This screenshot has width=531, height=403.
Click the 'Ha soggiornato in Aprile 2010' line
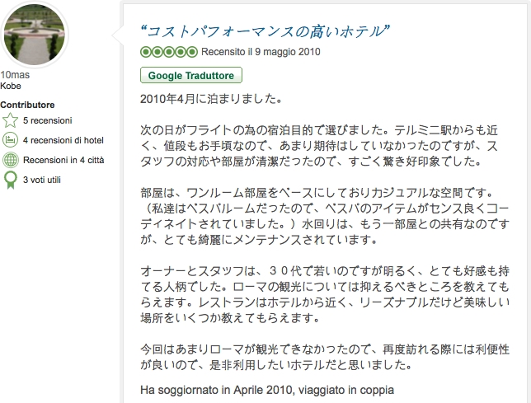267,389
